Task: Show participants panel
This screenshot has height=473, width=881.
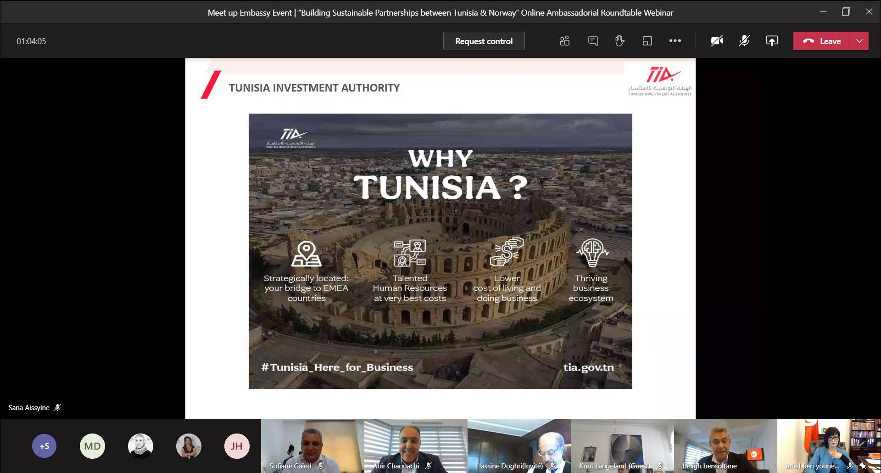Action: tap(564, 41)
